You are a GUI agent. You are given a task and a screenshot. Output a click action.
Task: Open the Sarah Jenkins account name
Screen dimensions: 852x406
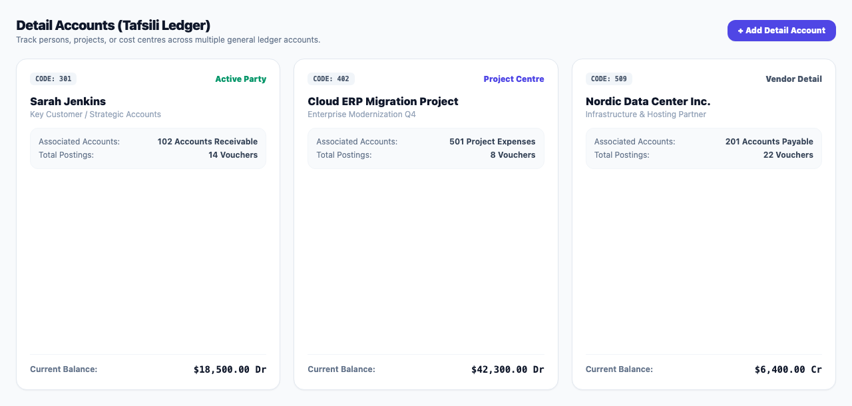[x=68, y=101]
